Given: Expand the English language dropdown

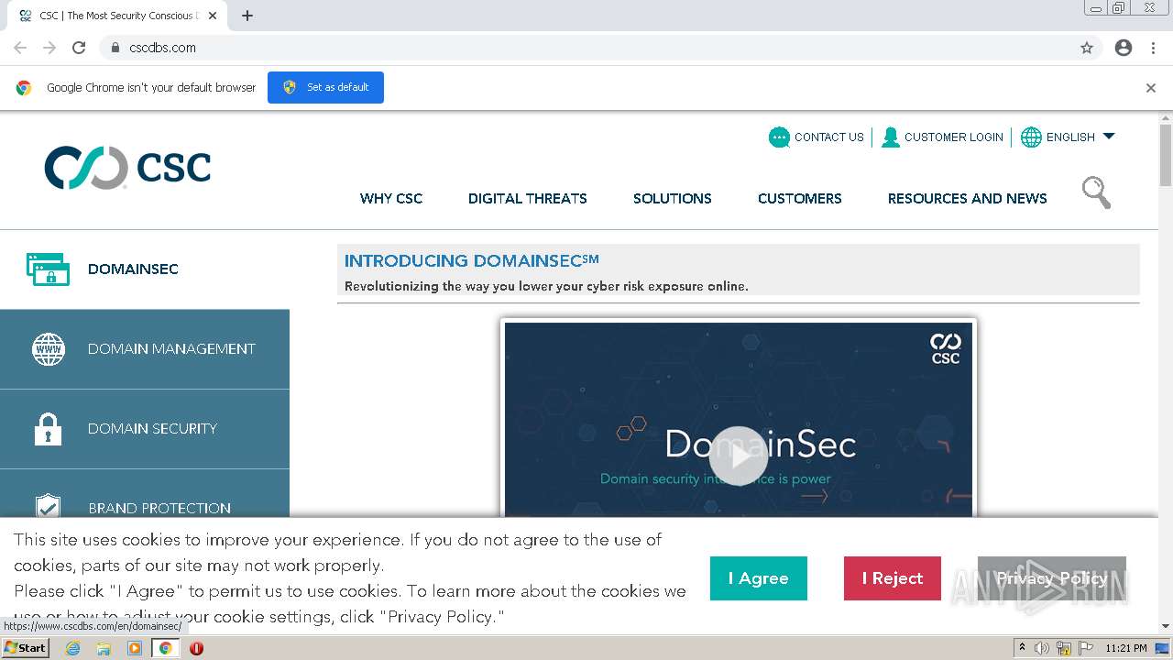Looking at the screenshot, I should pyautogui.click(x=1109, y=137).
